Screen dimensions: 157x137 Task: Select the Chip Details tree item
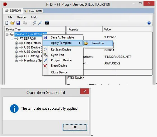point(33,43)
